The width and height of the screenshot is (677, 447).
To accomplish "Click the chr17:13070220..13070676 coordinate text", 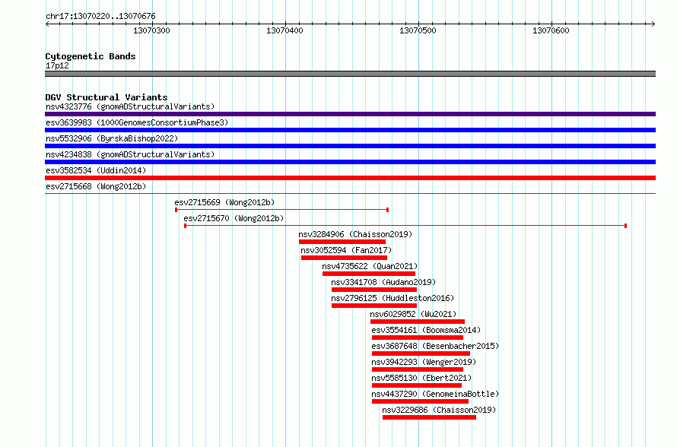I will (x=100, y=16).
